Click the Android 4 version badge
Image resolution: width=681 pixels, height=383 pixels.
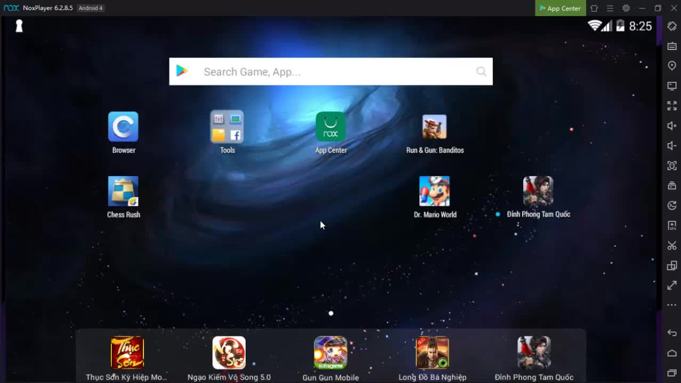coord(90,8)
